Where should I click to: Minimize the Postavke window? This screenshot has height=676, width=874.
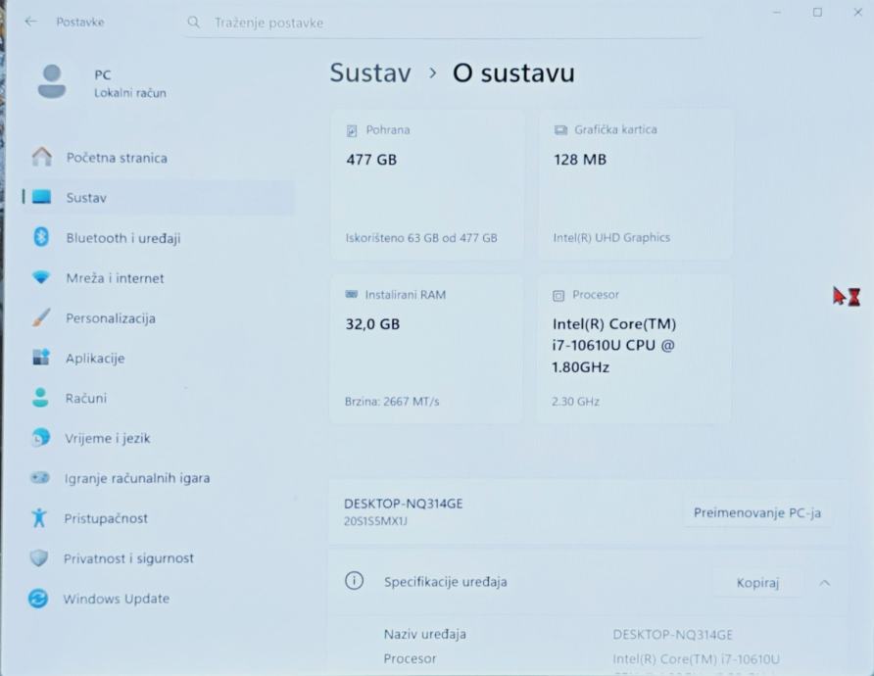(x=776, y=13)
